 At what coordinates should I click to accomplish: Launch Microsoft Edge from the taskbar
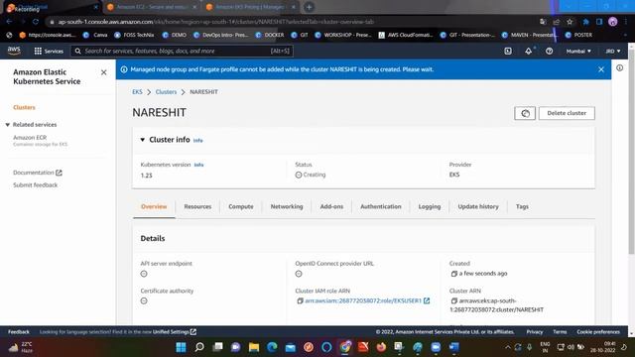pyautogui.click(x=272, y=347)
